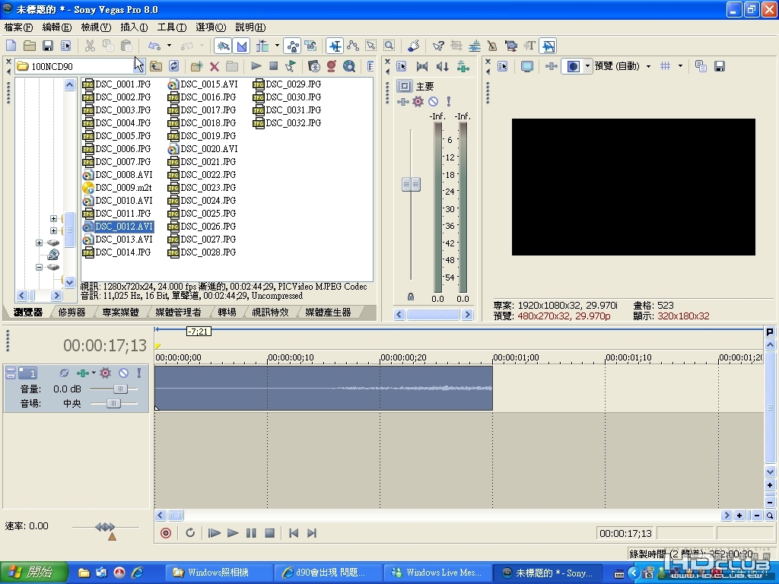Mute audio track 1
The height and width of the screenshot is (584, 779).
[123, 373]
